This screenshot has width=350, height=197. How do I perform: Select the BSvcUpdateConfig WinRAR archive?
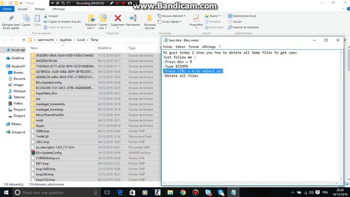pos(95,153)
